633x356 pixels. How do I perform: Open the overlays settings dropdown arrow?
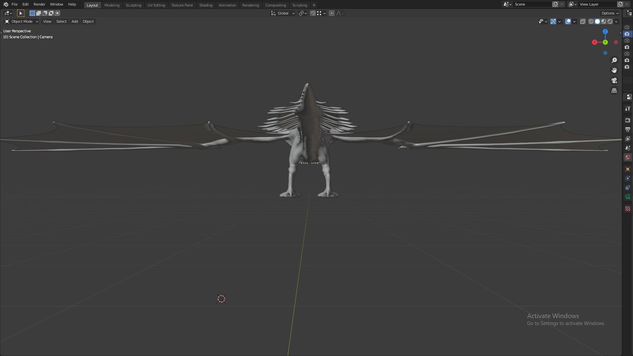(574, 21)
